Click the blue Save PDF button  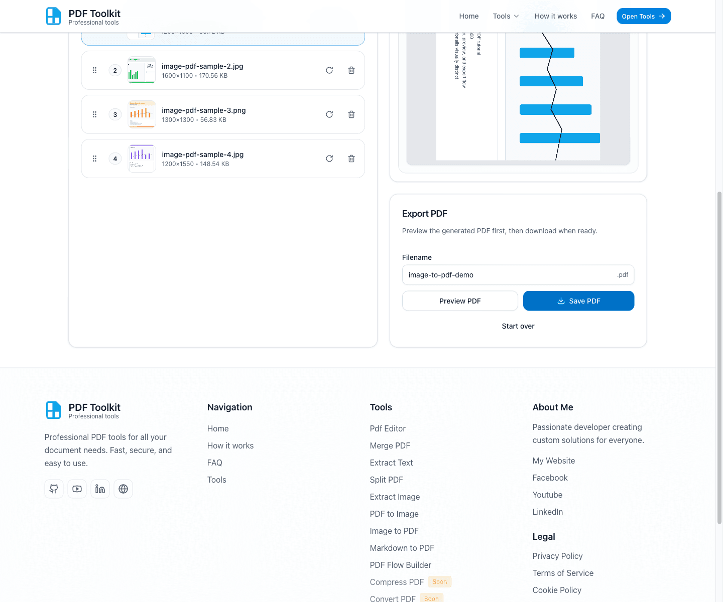click(578, 301)
